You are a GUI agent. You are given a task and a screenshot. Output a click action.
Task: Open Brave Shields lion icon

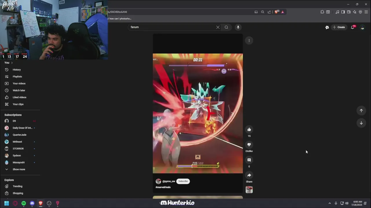tap(276, 12)
